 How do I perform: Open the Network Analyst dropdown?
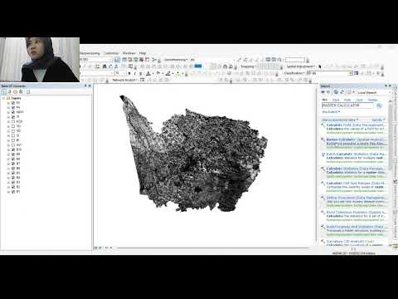tap(124, 80)
